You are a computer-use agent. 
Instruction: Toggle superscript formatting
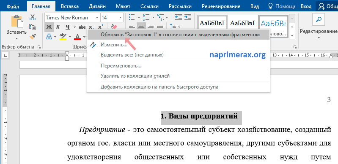point(100,27)
